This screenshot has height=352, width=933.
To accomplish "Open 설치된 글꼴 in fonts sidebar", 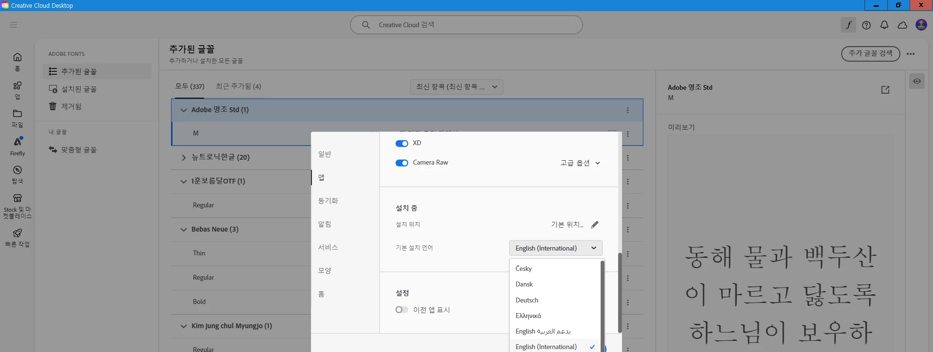I will [97, 89].
